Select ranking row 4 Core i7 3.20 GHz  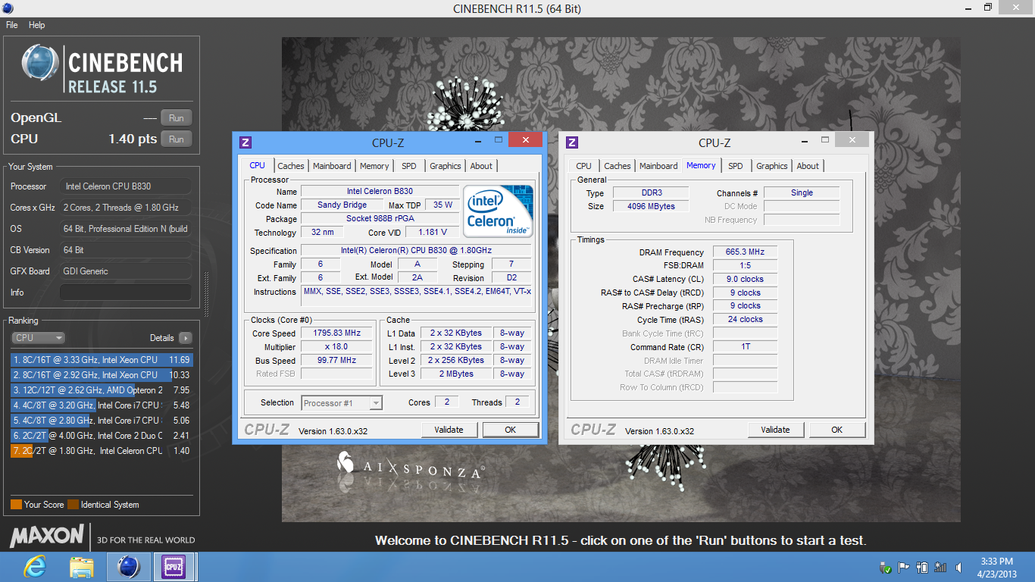pos(102,405)
